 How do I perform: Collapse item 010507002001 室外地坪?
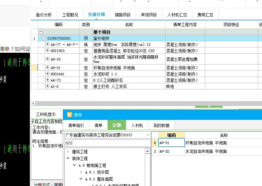(x=44, y=38)
